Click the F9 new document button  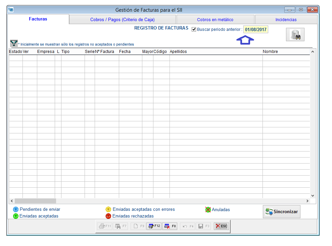(x=139, y=226)
